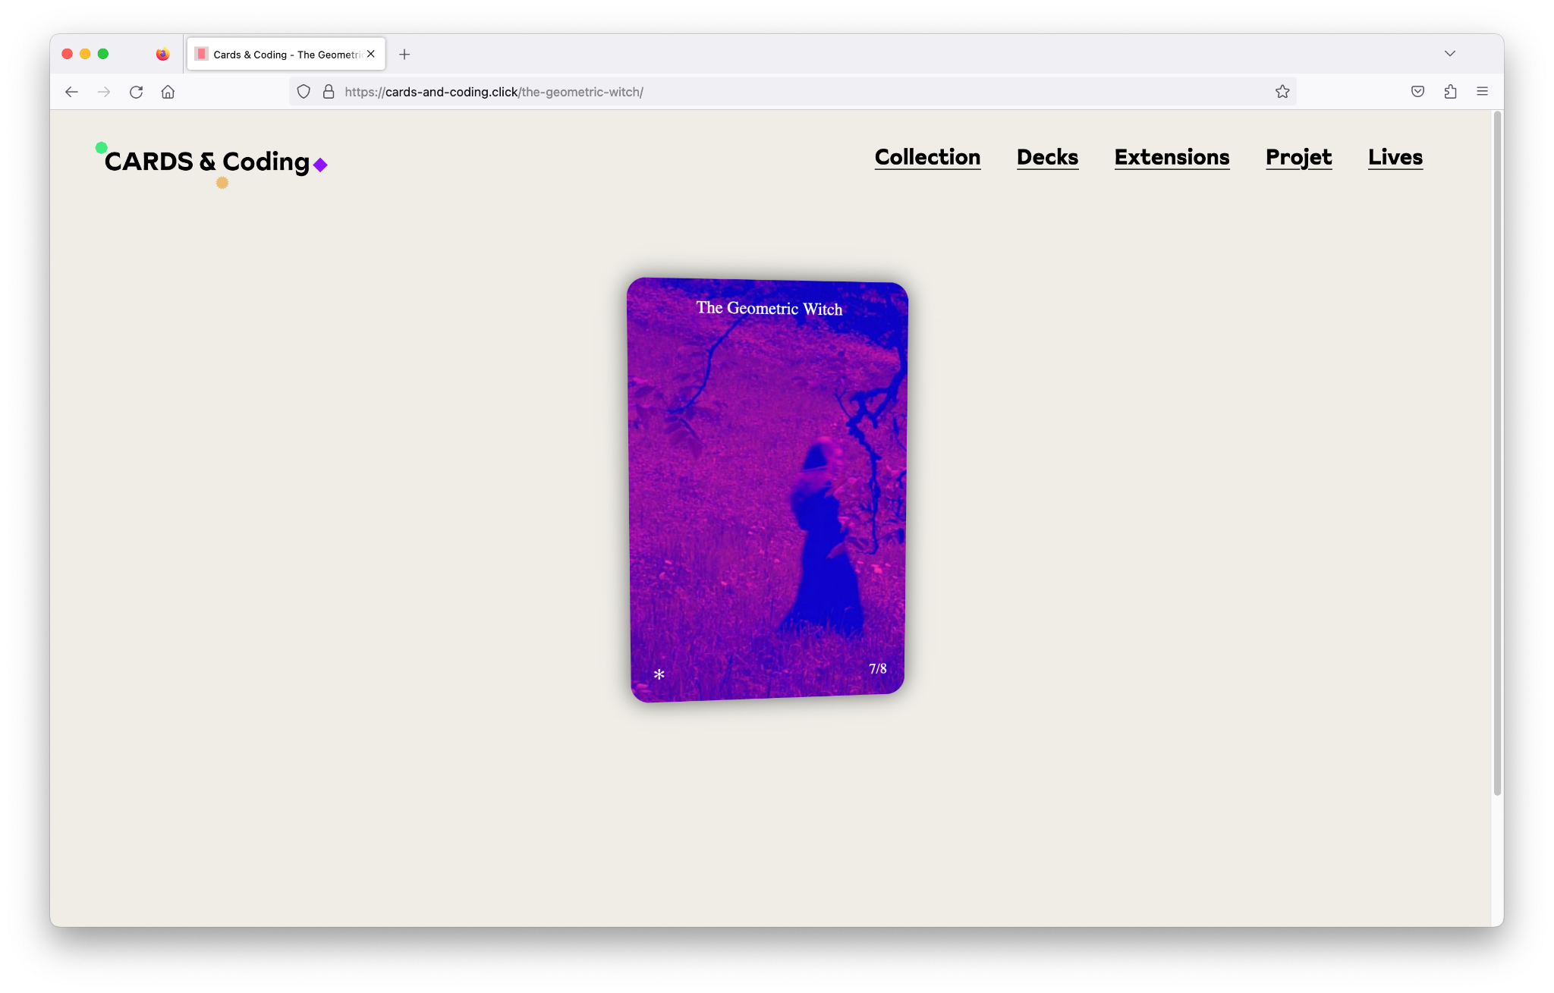Go back using the browser arrow
This screenshot has height=993, width=1554.
tap(71, 92)
